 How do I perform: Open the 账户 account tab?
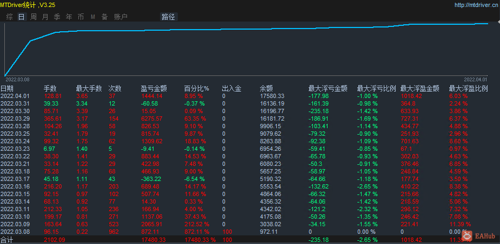121,17
